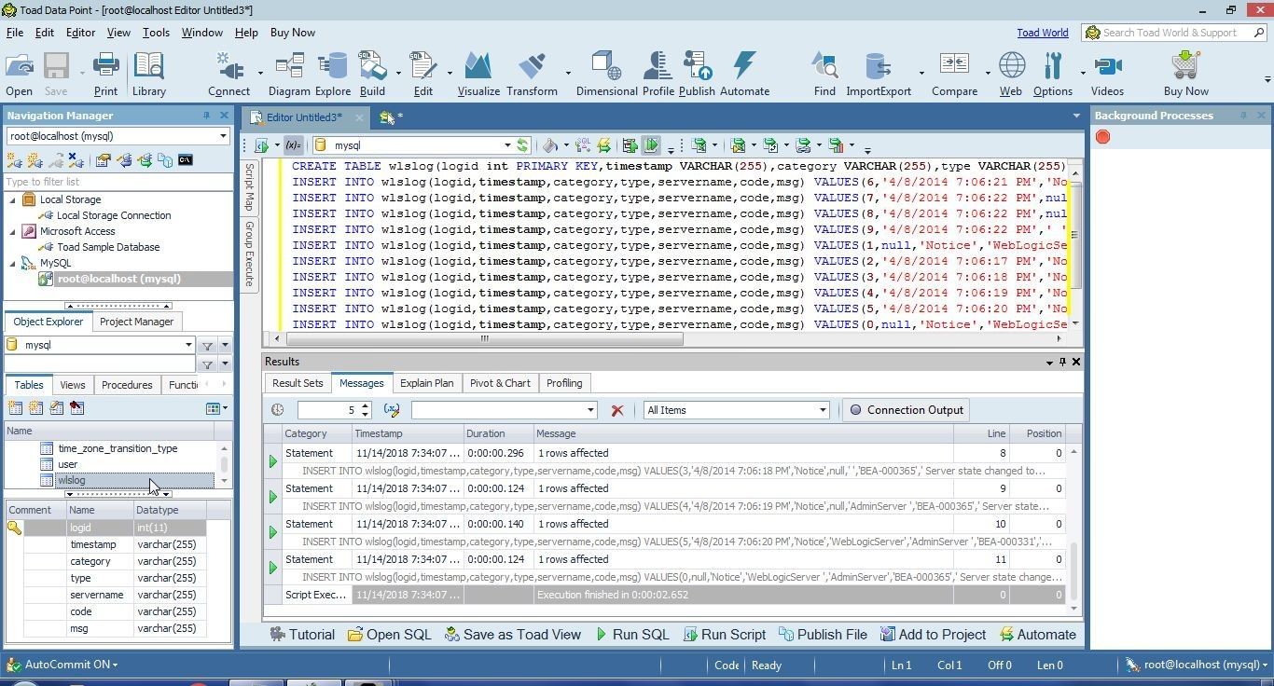Click the Open SQL button
The height and width of the screenshot is (686, 1274).
389,635
